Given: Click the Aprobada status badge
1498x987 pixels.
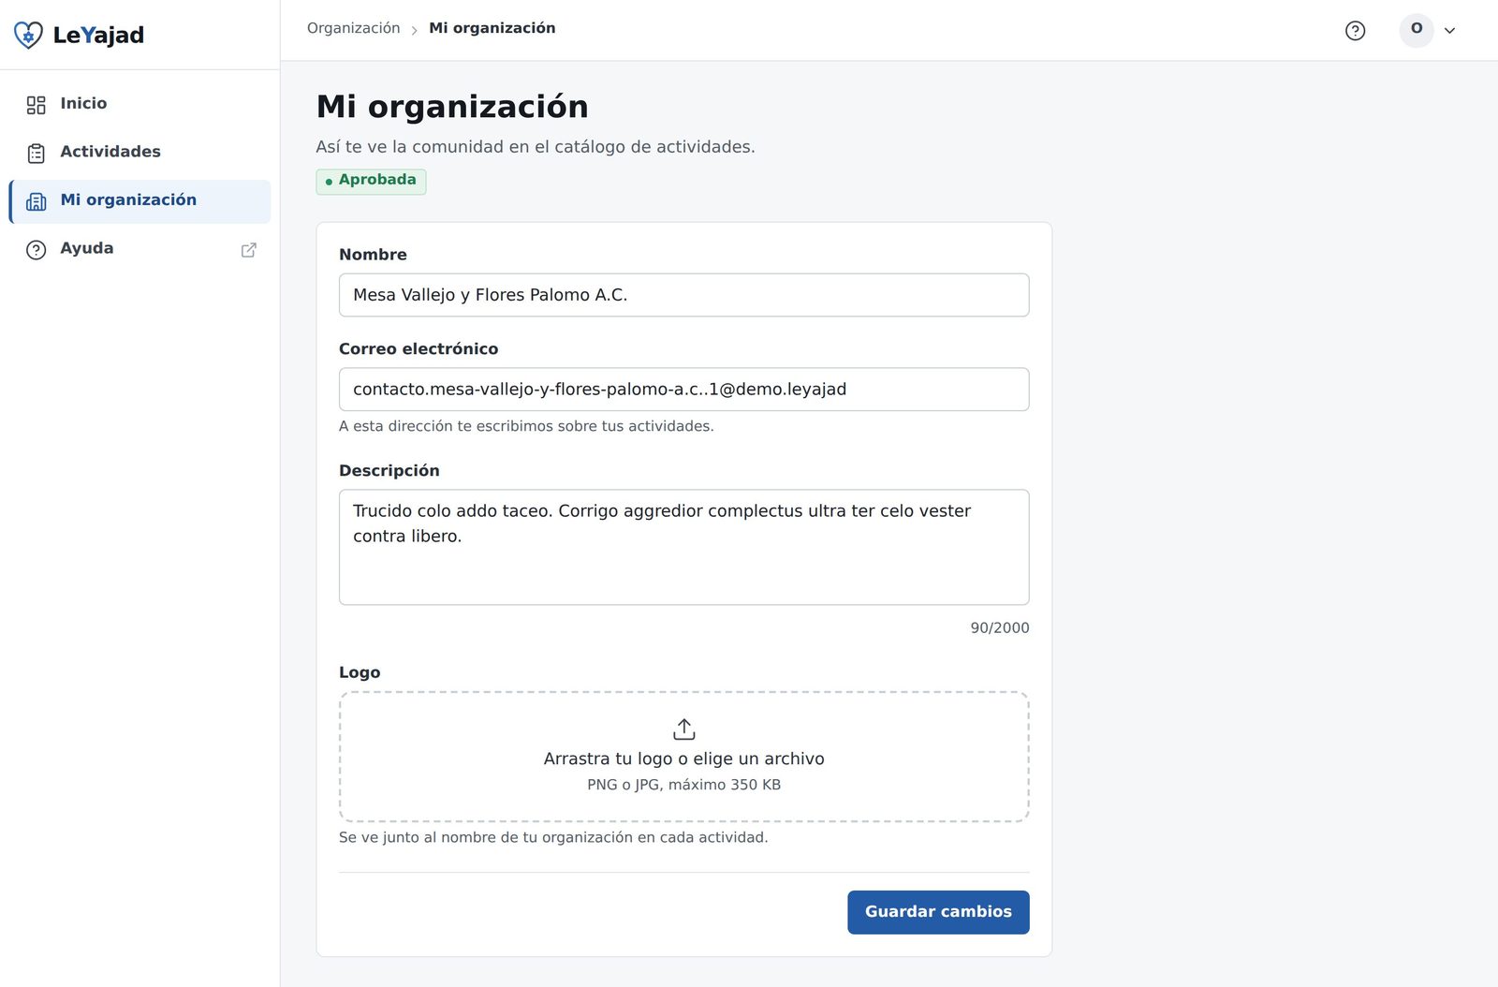Looking at the screenshot, I should pyautogui.click(x=371, y=181).
